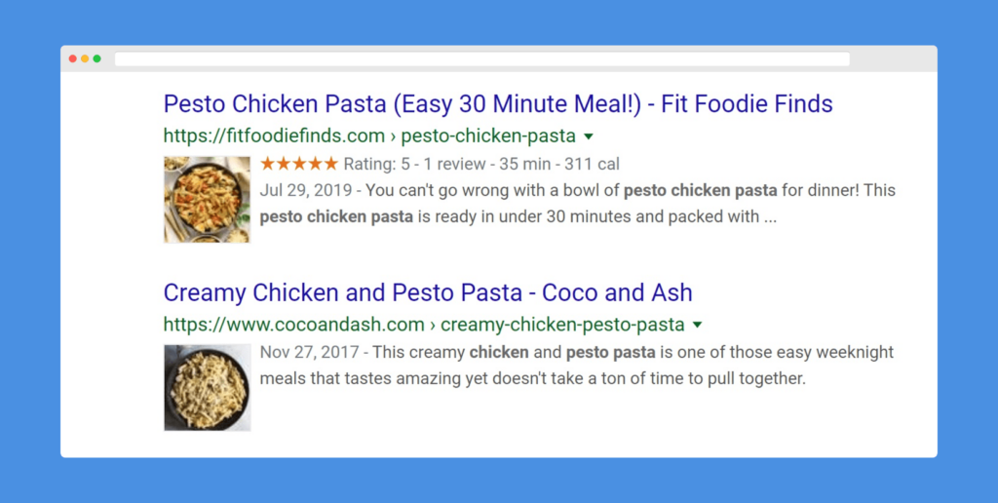Click the "1 review" text
The image size is (998, 503).
tap(456, 164)
